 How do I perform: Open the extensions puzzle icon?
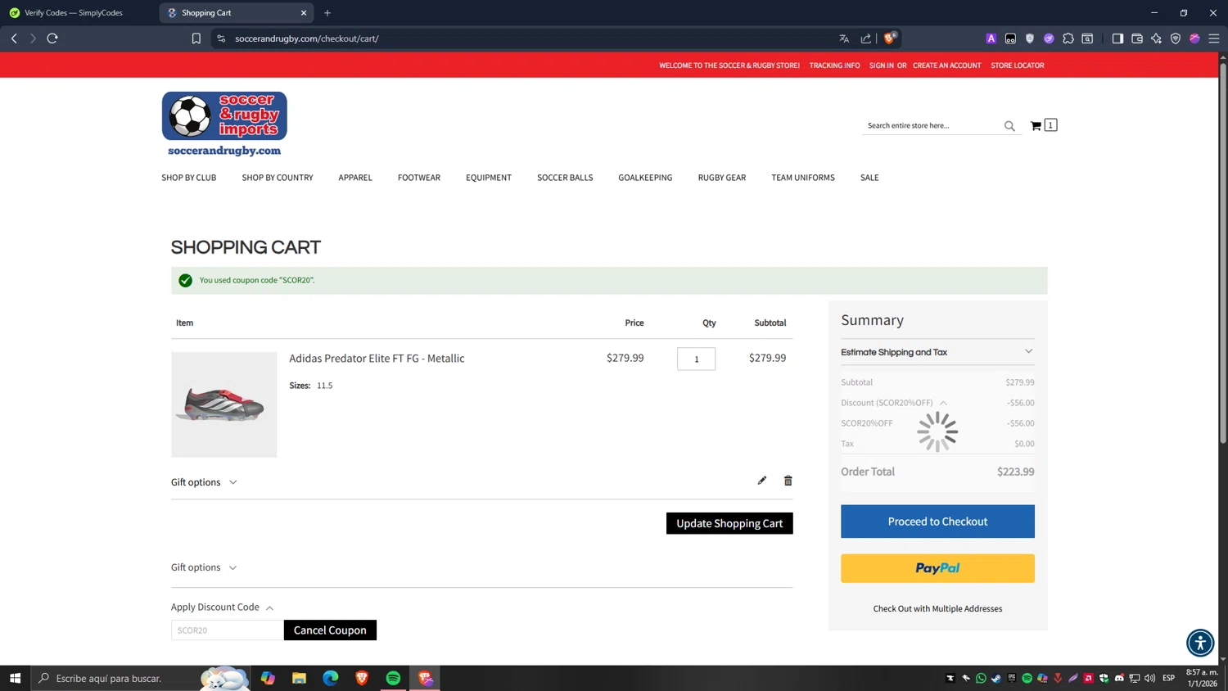click(x=1068, y=38)
